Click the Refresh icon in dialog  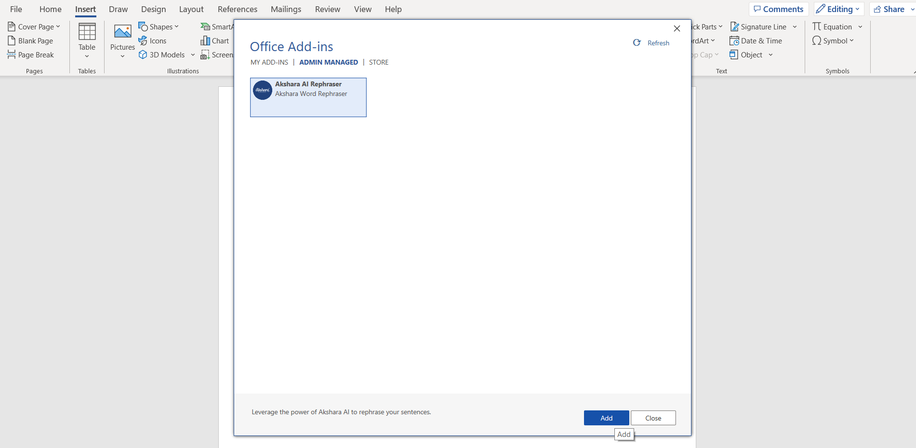point(637,43)
